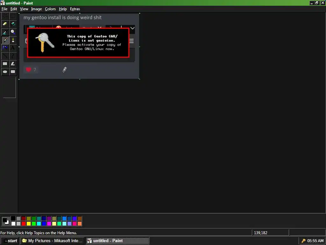This screenshot has width=326, height=245.
Task: Choose the dark gray swatch
Action: 18,218
